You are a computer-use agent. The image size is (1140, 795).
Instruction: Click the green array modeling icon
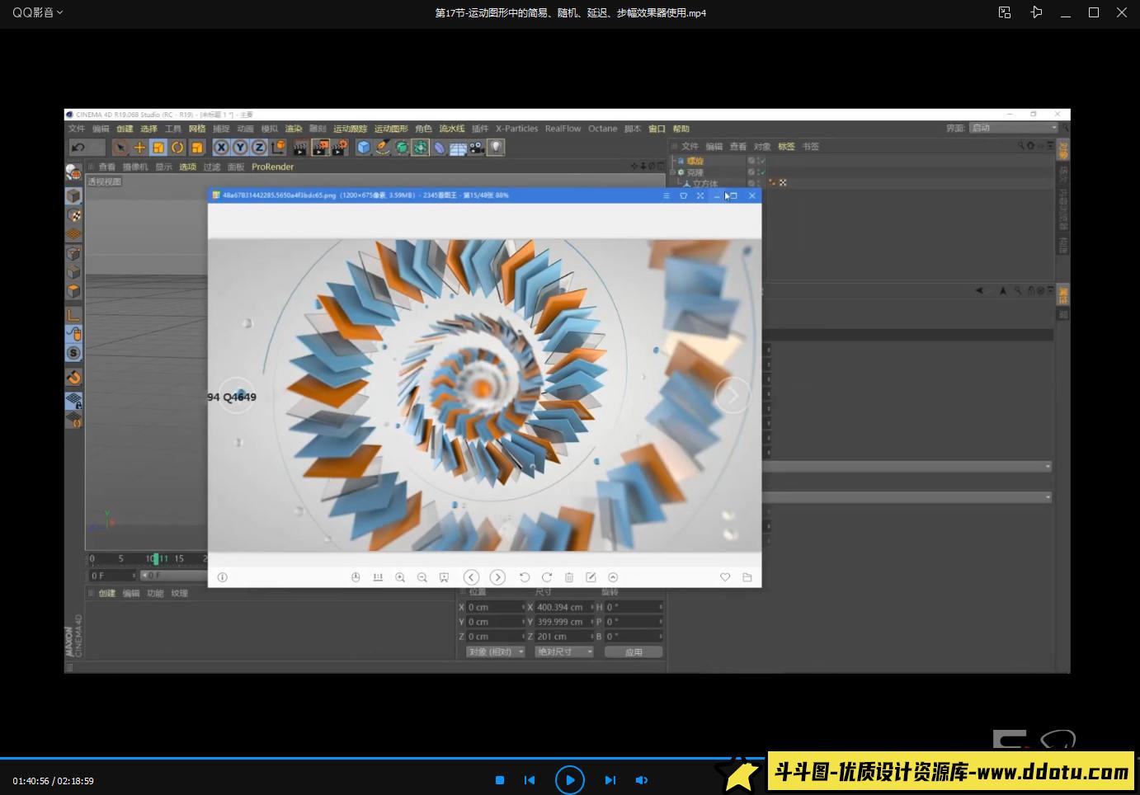pyautogui.click(x=421, y=148)
